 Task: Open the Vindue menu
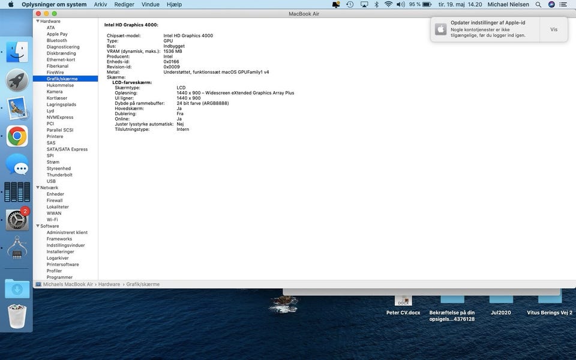coord(150,4)
